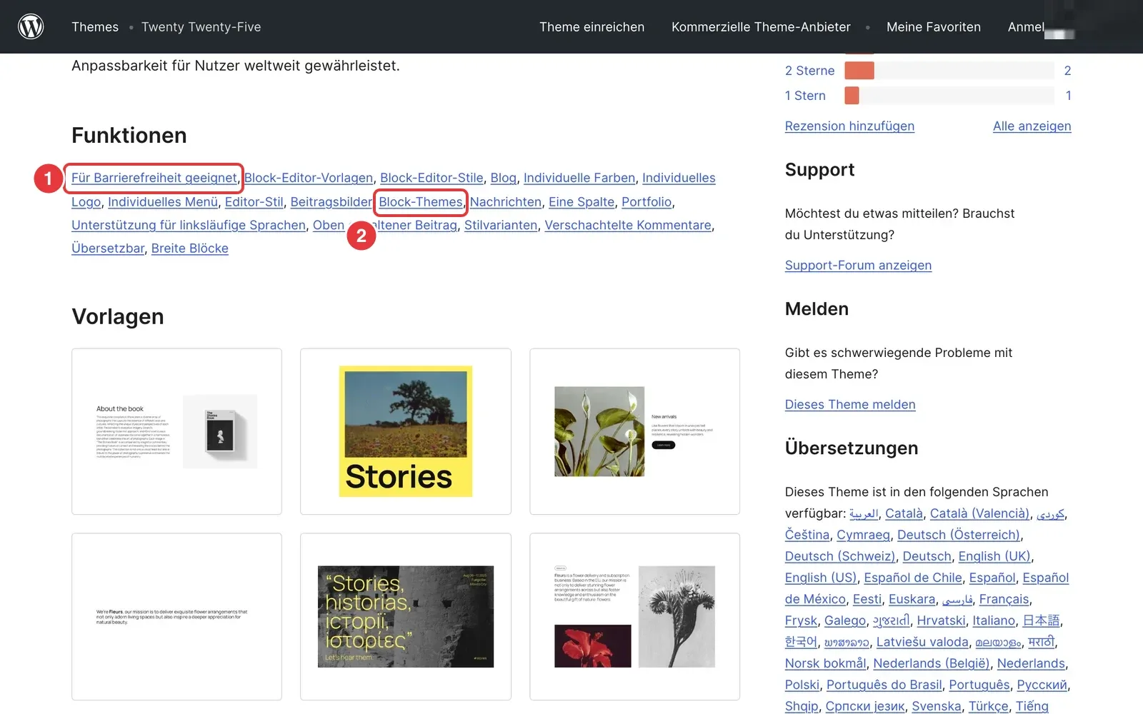Open the red flower template thumbnail

pos(634,617)
